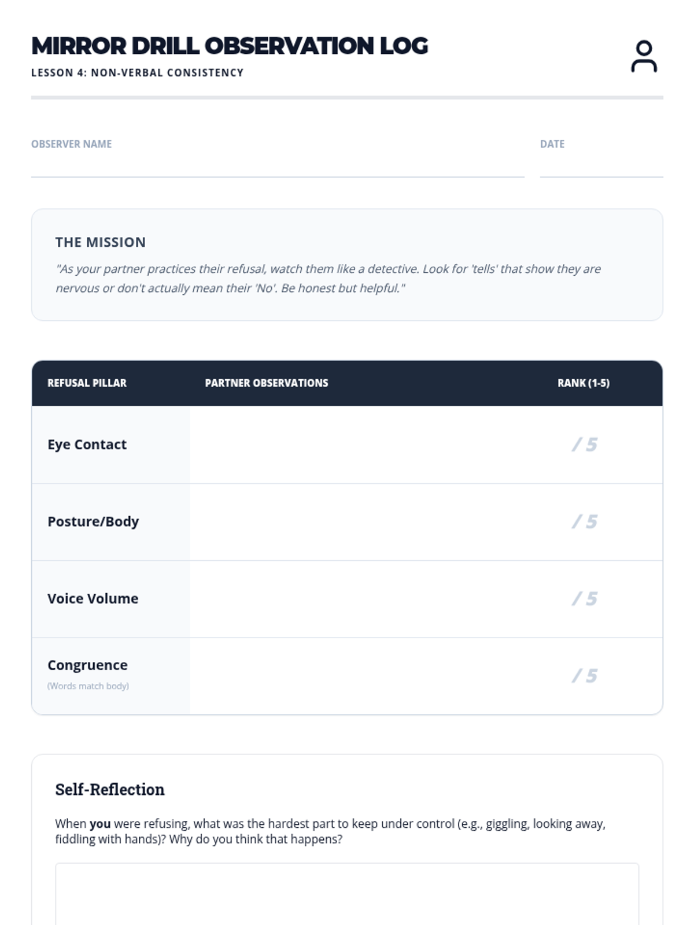Click The Mission heading

pyautogui.click(x=101, y=242)
